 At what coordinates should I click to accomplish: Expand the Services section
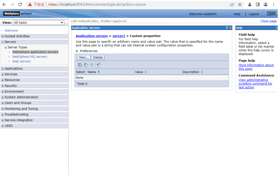[x=2, y=74]
